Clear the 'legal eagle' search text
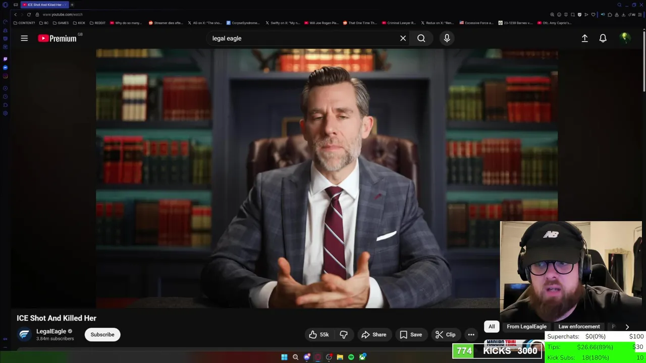646x363 pixels. pyautogui.click(x=403, y=38)
